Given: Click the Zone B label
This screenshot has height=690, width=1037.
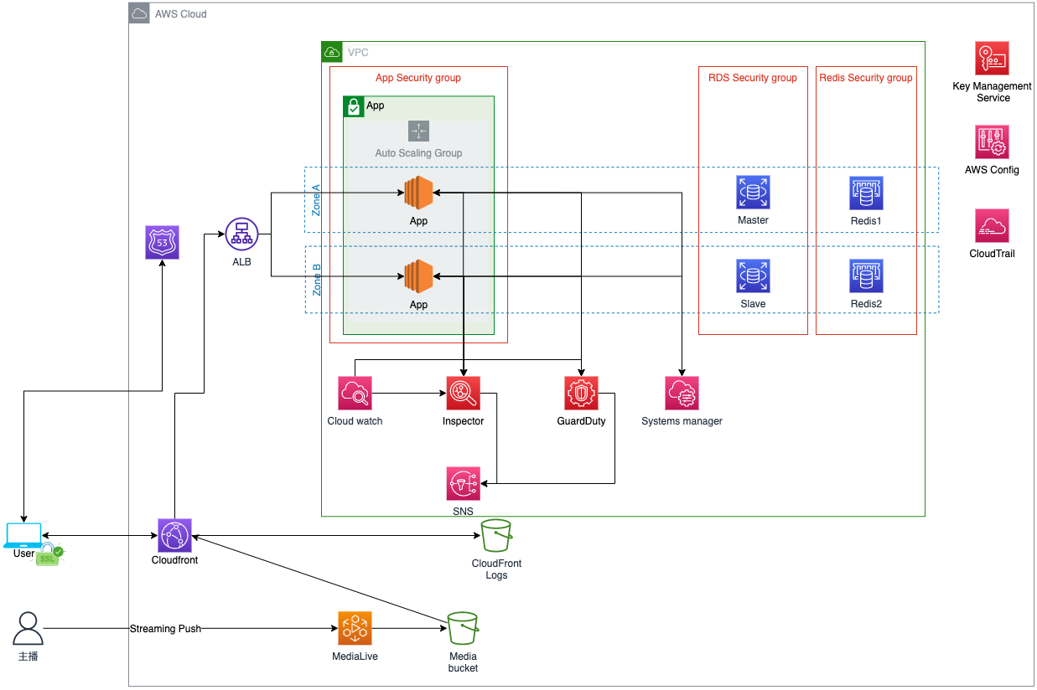Looking at the screenshot, I should pyautogui.click(x=316, y=280).
